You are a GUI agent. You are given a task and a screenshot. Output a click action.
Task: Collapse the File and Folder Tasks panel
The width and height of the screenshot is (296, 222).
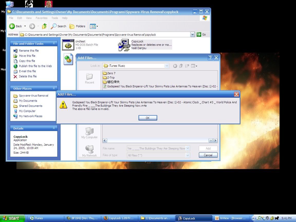(x=54, y=43)
